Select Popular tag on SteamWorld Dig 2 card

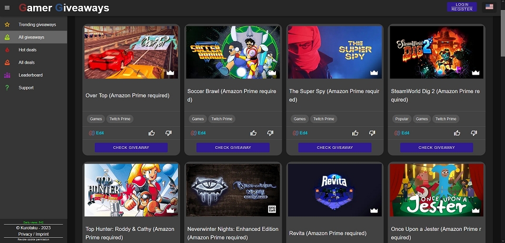click(x=402, y=119)
